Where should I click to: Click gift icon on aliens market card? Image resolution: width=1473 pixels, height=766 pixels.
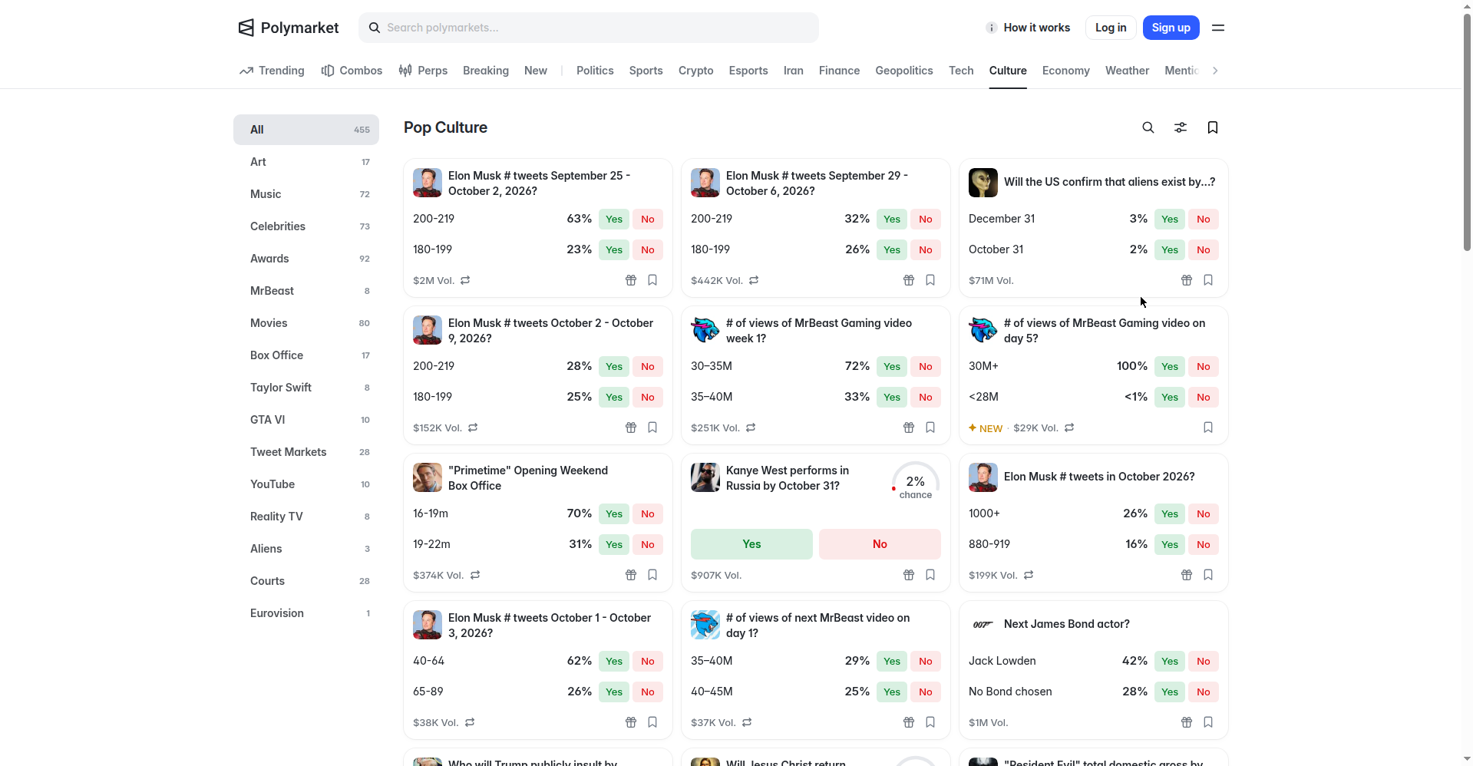(x=1187, y=280)
